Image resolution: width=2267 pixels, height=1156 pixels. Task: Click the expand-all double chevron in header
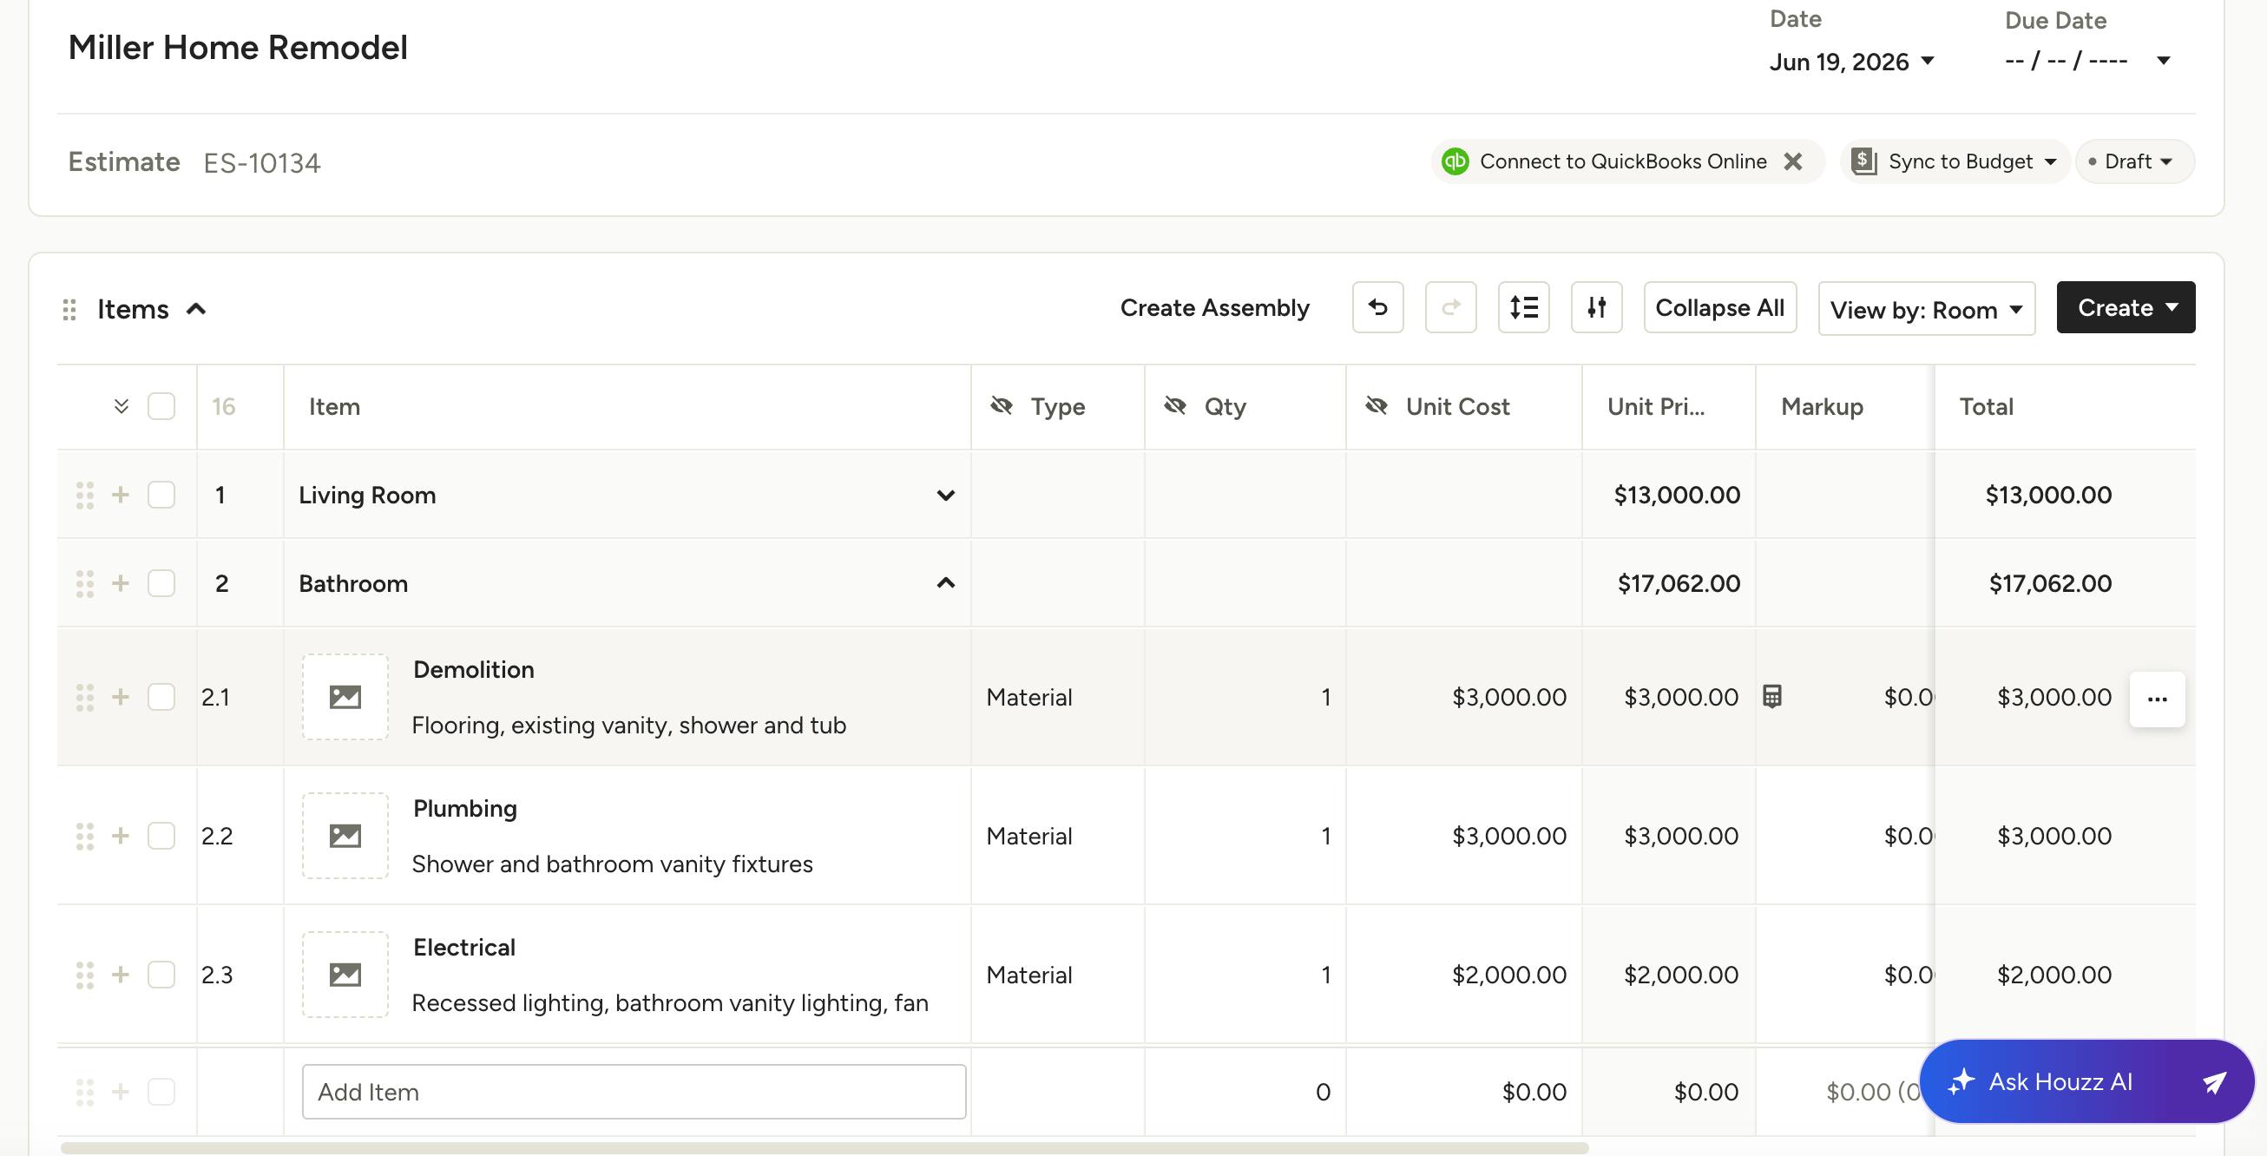click(x=122, y=406)
